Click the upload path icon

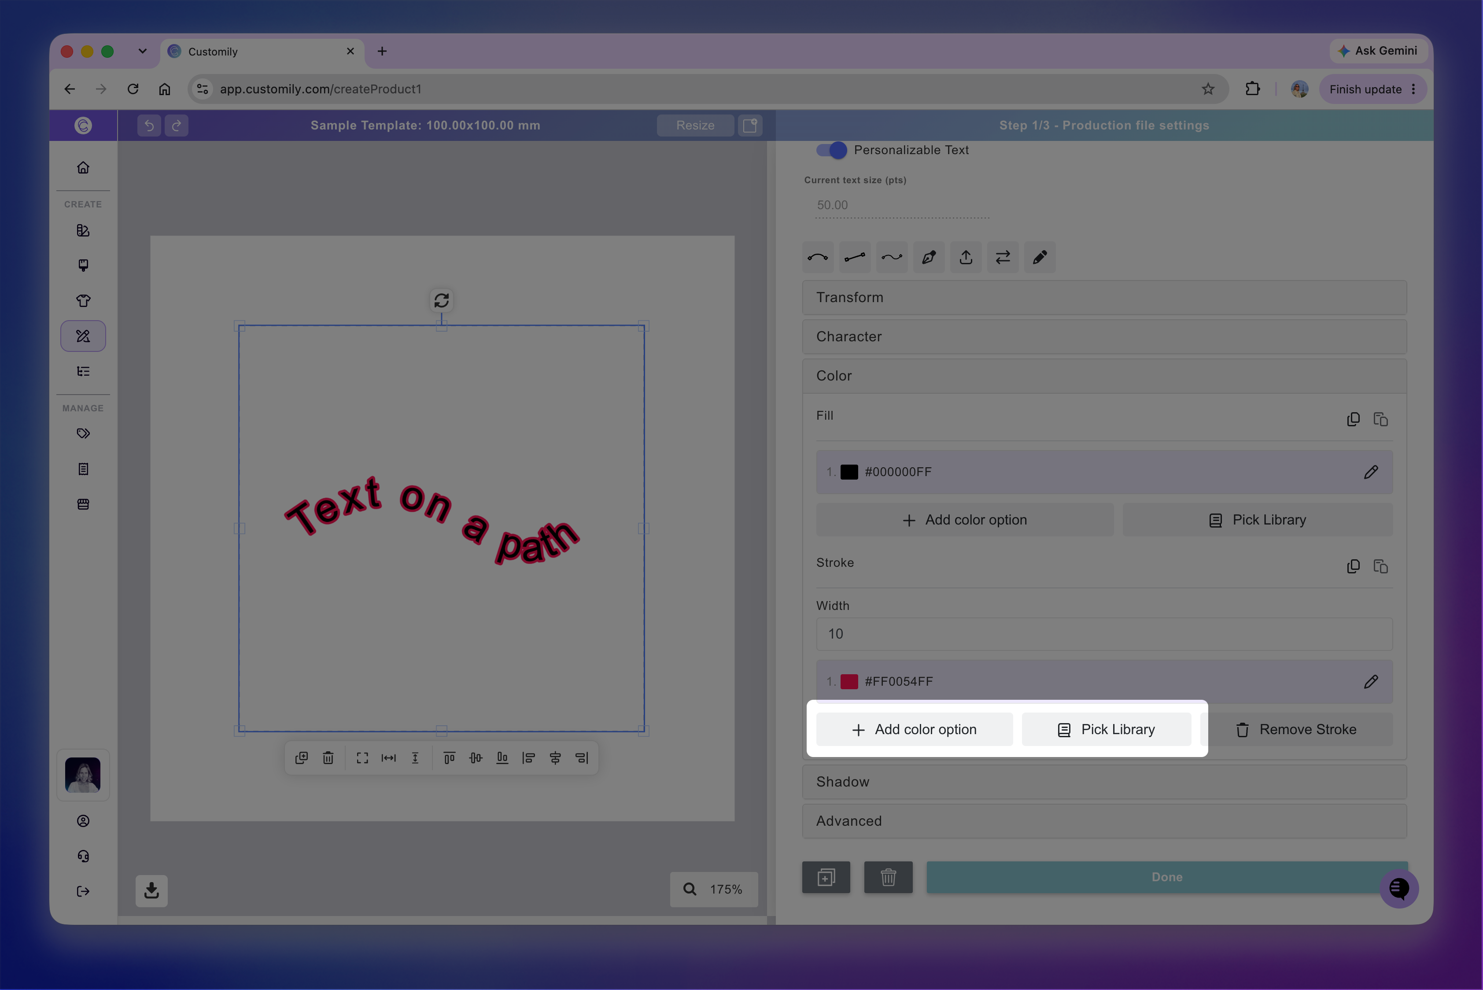[x=966, y=257]
